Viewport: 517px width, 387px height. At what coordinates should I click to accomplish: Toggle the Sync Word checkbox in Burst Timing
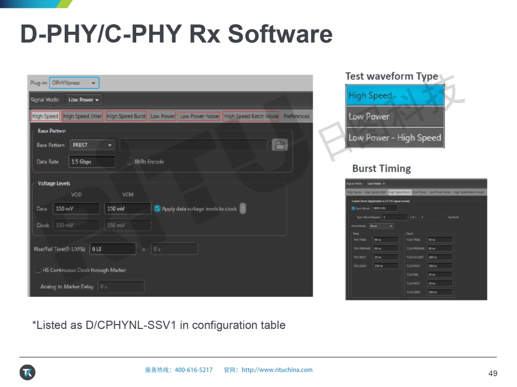(x=353, y=208)
